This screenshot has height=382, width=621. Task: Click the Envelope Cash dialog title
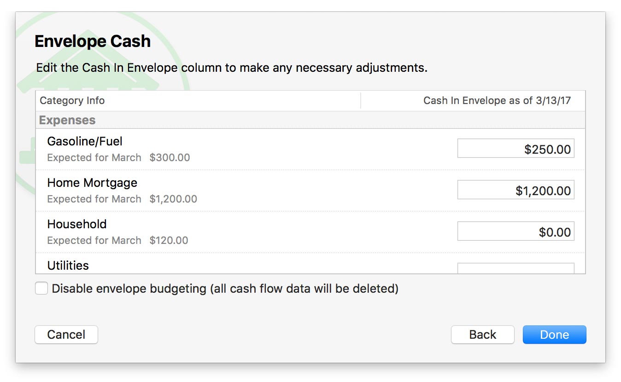(x=93, y=41)
